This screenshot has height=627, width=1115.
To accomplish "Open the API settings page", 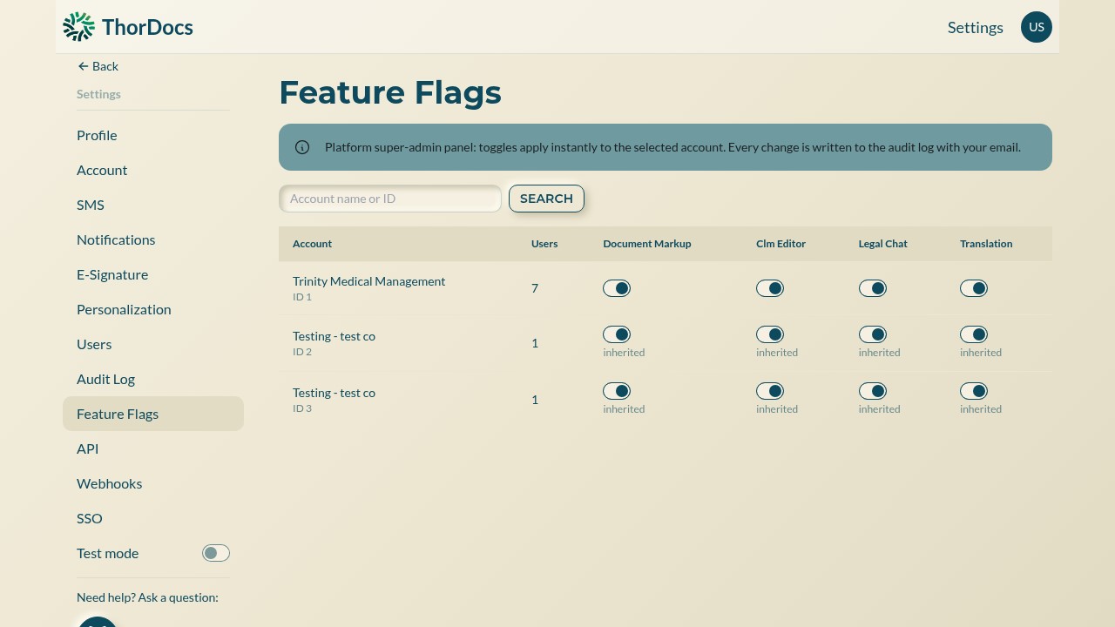I will point(153,448).
